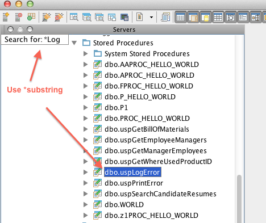Toggle the list form view button

[243, 17]
